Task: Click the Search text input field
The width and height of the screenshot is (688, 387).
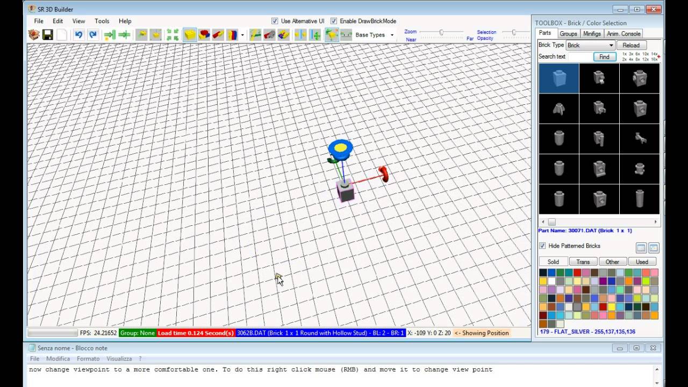Action: tap(580, 56)
